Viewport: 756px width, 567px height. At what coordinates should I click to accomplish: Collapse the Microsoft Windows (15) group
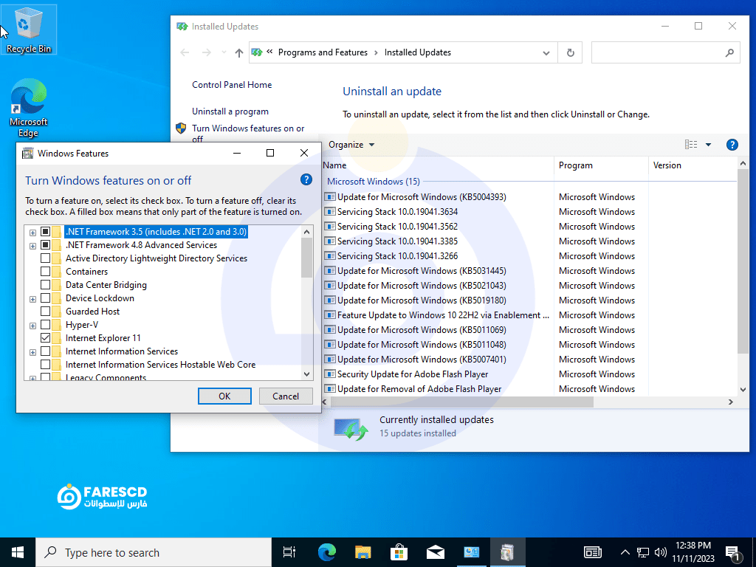tap(373, 182)
